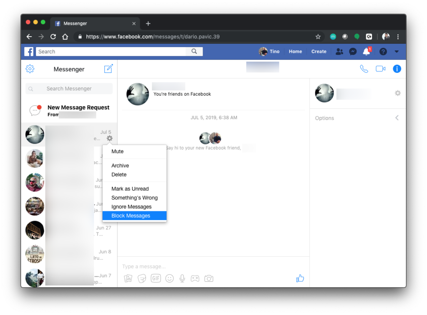Screen dimensions: 427x315
Task: Open the Facebook account dropdown arrow
Action: point(397,52)
